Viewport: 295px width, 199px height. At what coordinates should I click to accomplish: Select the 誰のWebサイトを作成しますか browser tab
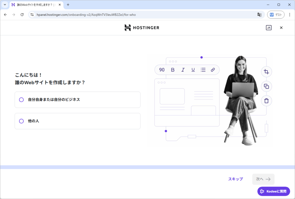click(x=35, y=5)
